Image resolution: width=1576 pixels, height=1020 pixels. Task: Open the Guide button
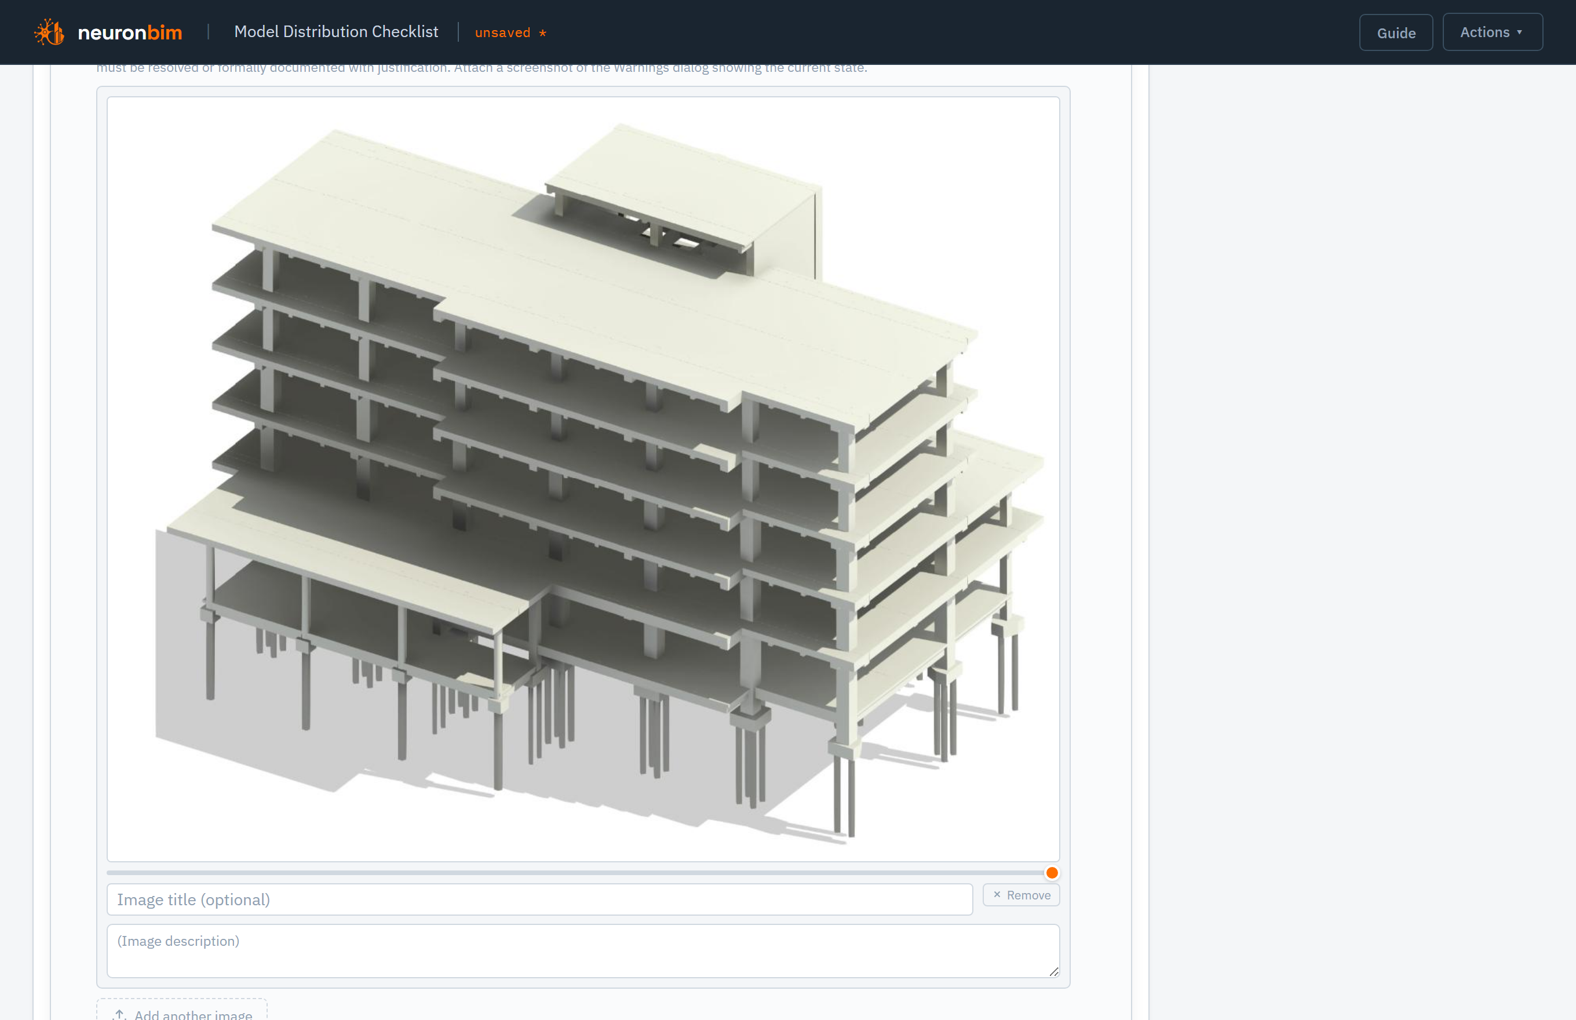(x=1396, y=32)
